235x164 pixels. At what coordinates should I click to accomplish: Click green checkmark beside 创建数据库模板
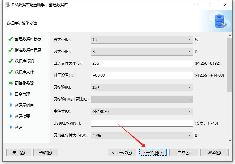coord(10,39)
